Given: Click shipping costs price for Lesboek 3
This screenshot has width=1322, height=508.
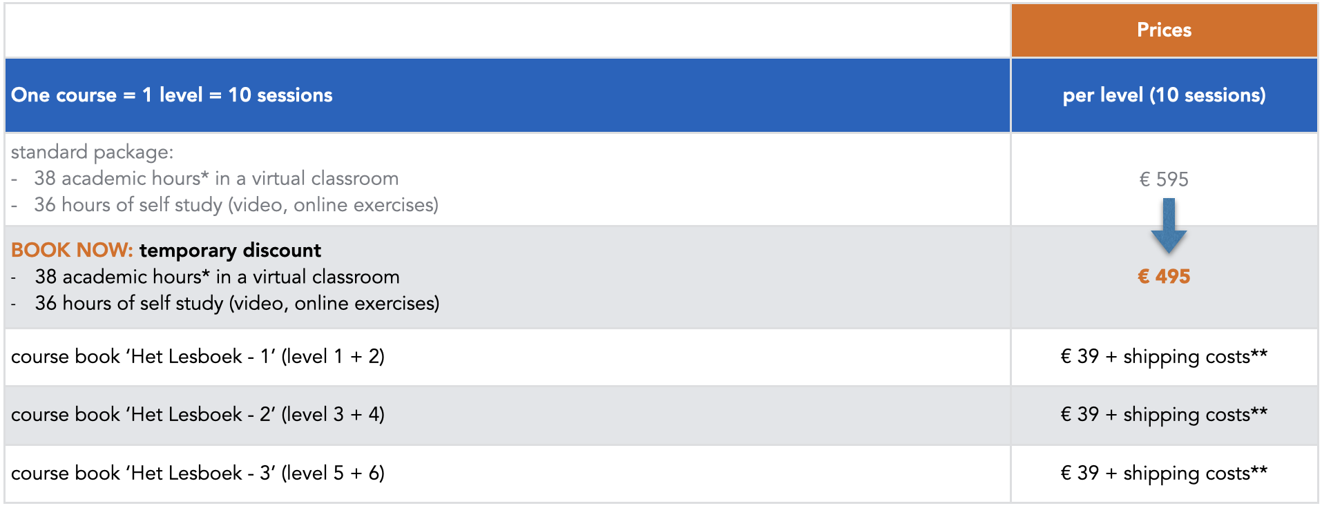Looking at the screenshot, I should pos(1164,473).
